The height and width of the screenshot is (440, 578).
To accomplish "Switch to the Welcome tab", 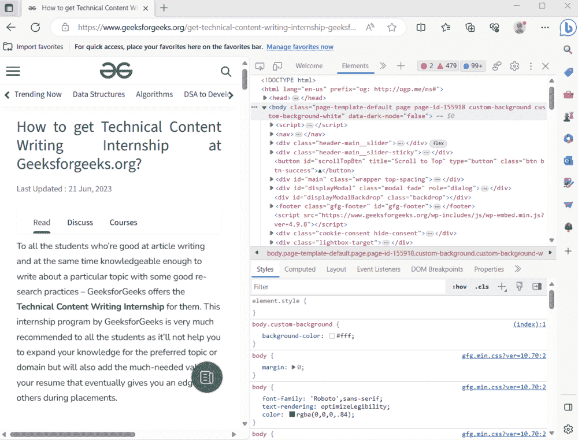I will tap(309, 66).
